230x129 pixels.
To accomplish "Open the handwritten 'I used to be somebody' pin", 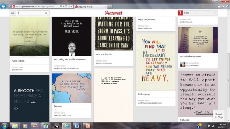I will click(114, 95).
